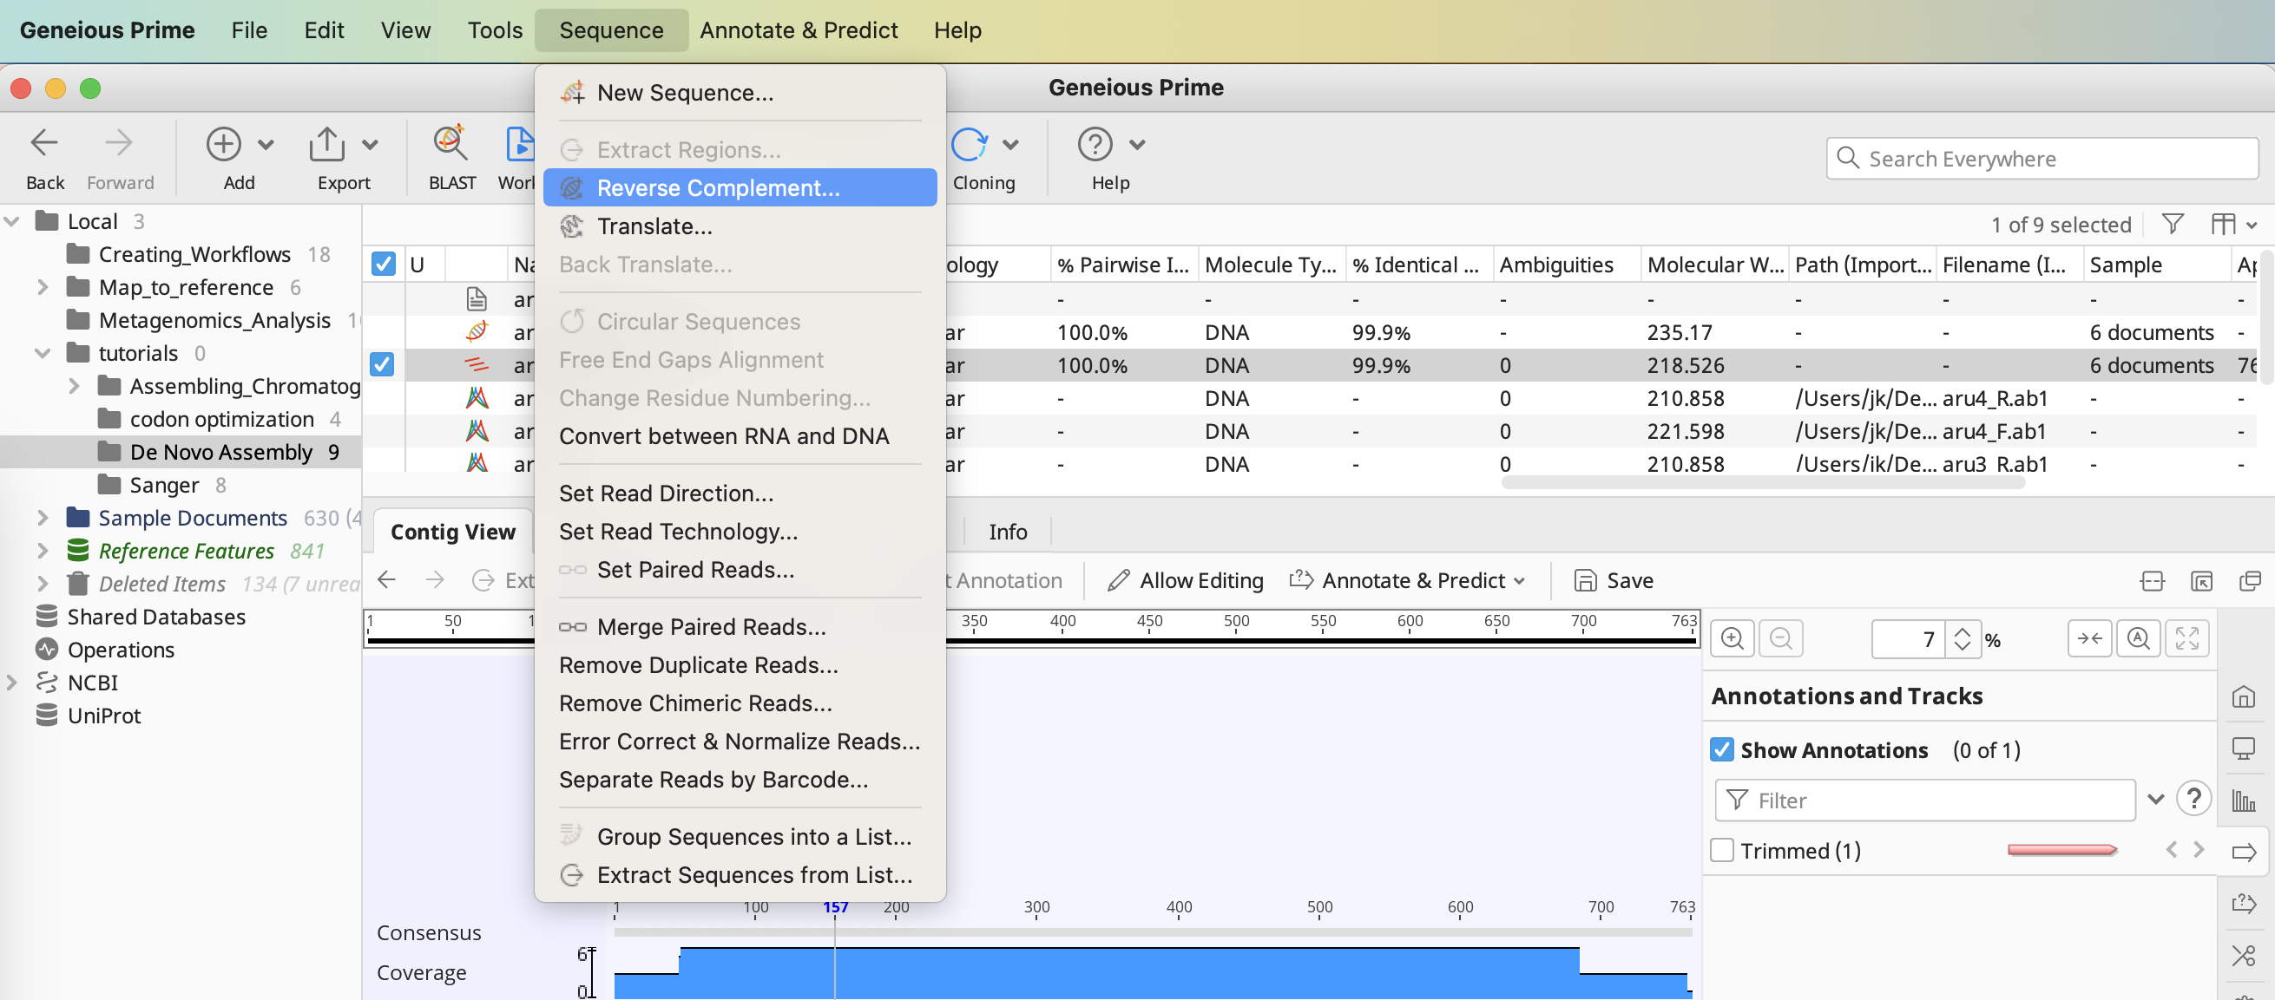Click the Back arrow toolbar icon
This screenshot has height=1000, width=2275.
point(44,144)
